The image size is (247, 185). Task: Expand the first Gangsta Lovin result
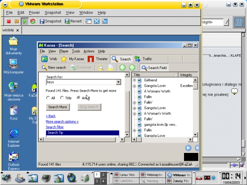click(134, 86)
